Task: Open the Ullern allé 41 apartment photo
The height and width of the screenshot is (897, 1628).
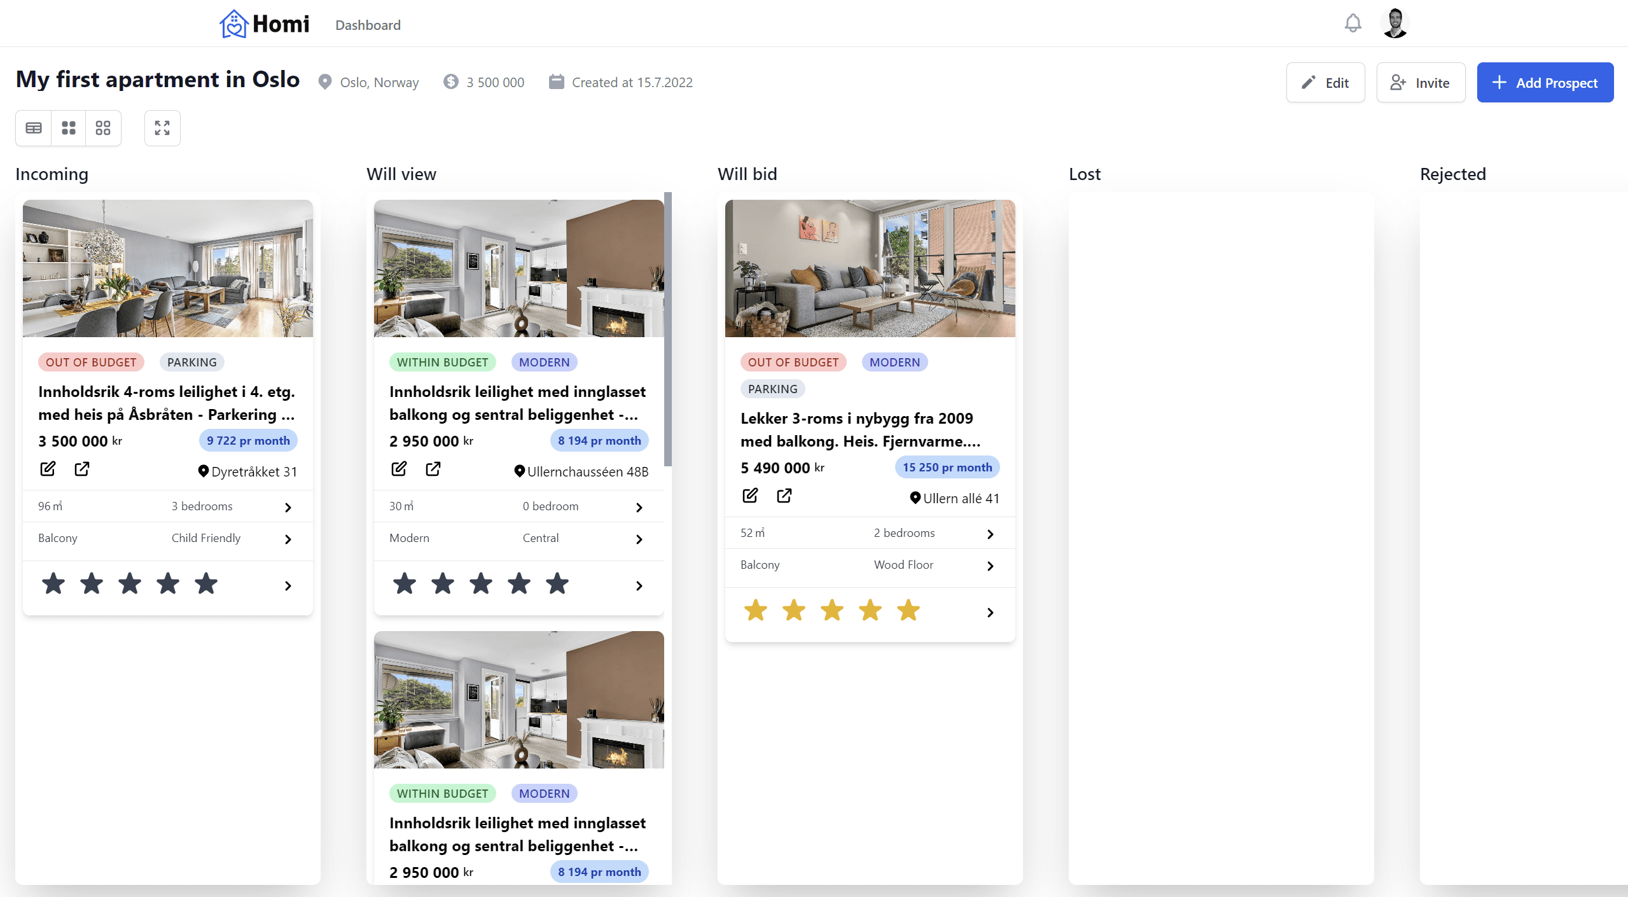Action: [870, 268]
